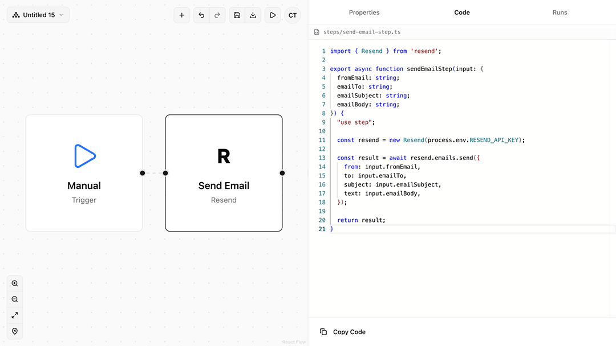Click the React Flow attribution link
This screenshot has width=616, height=346.
pyautogui.click(x=294, y=342)
